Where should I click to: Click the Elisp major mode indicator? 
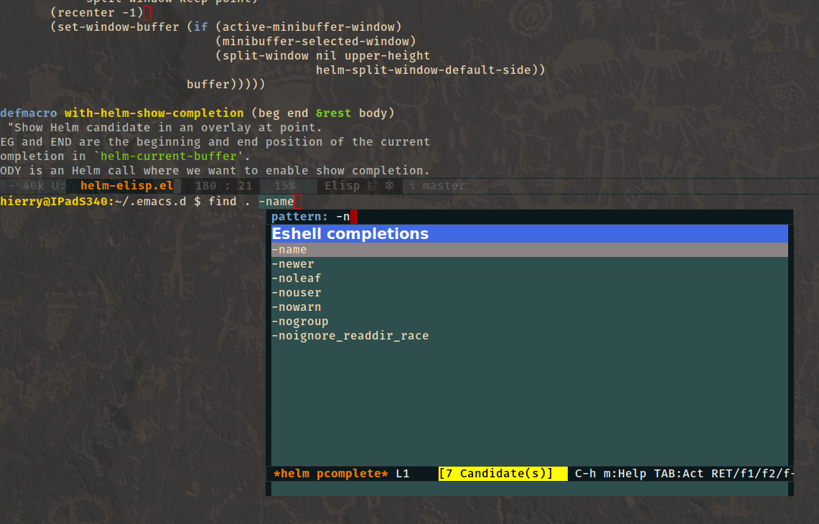point(342,185)
